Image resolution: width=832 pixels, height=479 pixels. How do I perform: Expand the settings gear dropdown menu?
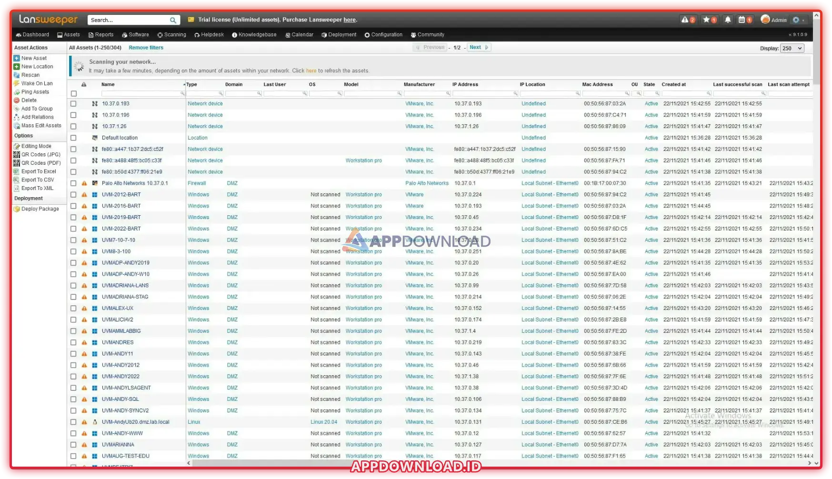pyautogui.click(x=798, y=20)
